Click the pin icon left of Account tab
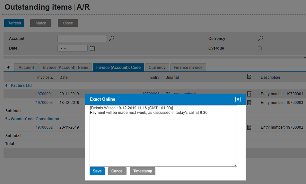 9,68
